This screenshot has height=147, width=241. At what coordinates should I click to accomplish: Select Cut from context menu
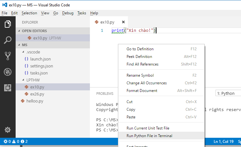[x=161, y=102]
